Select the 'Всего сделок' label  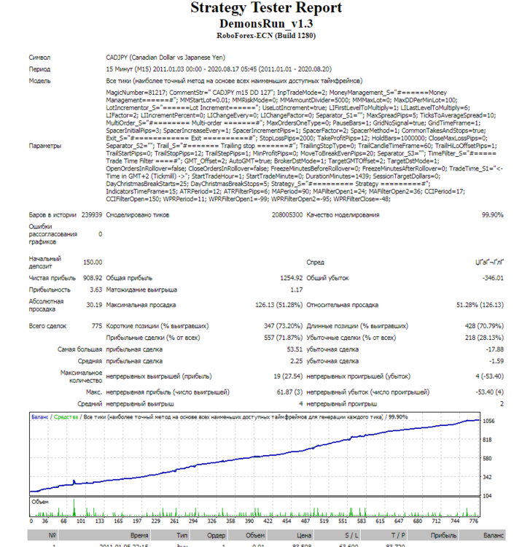pos(47,326)
